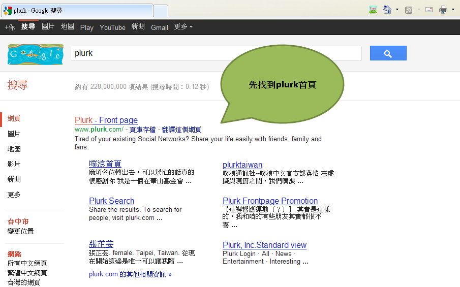The width and height of the screenshot is (460, 287).
Task: Click the 台中市 location label
Action: (x=18, y=222)
